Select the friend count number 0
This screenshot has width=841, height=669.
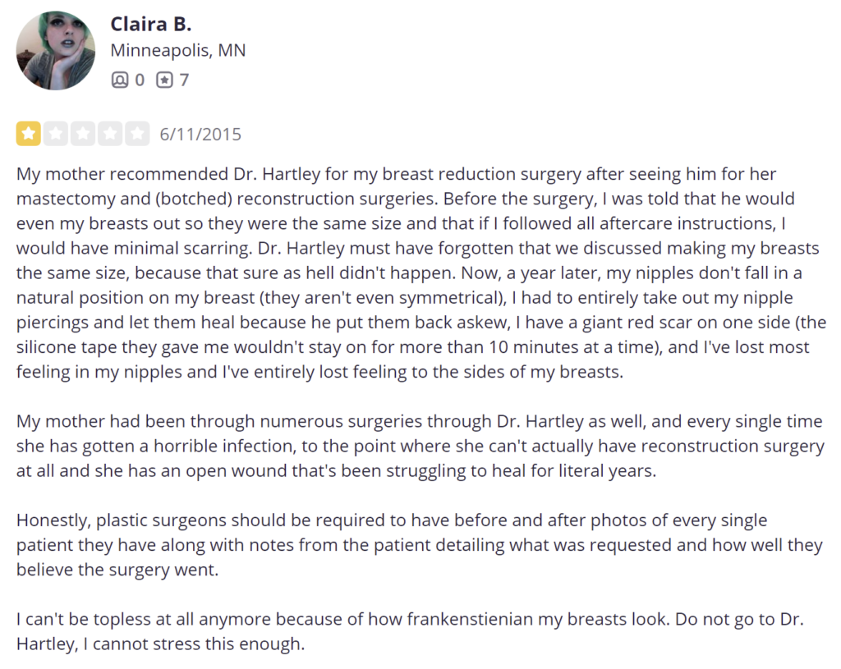coord(140,80)
